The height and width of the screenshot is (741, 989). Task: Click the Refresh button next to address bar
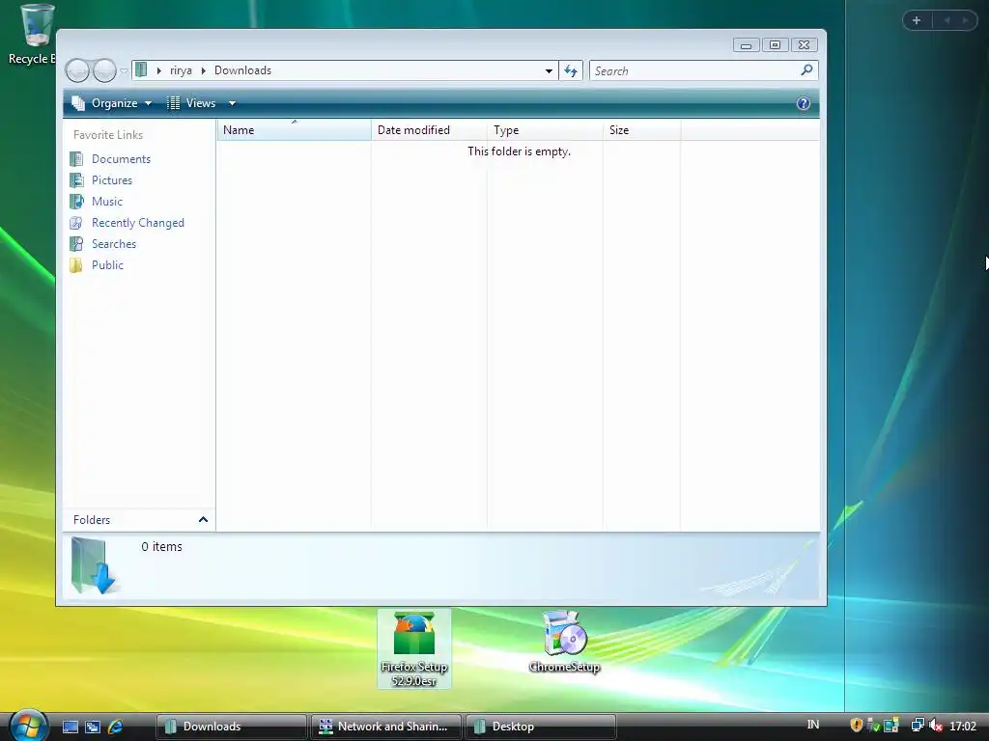pyautogui.click(x=571, y=70)
